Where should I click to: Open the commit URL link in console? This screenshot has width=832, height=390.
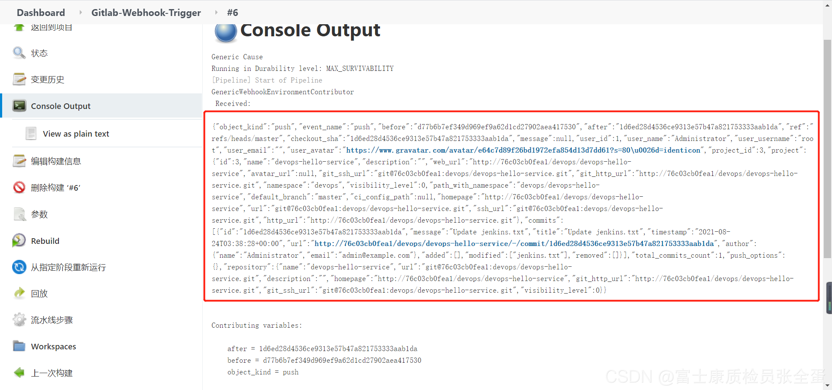(x=514, y=243)
